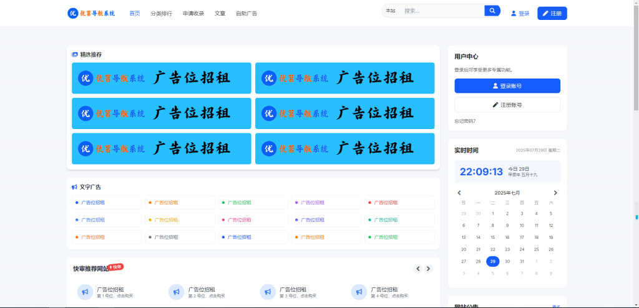Open middle-right 广告位招租 banner
Screen dimensions: 639x308
click(344, 113)
